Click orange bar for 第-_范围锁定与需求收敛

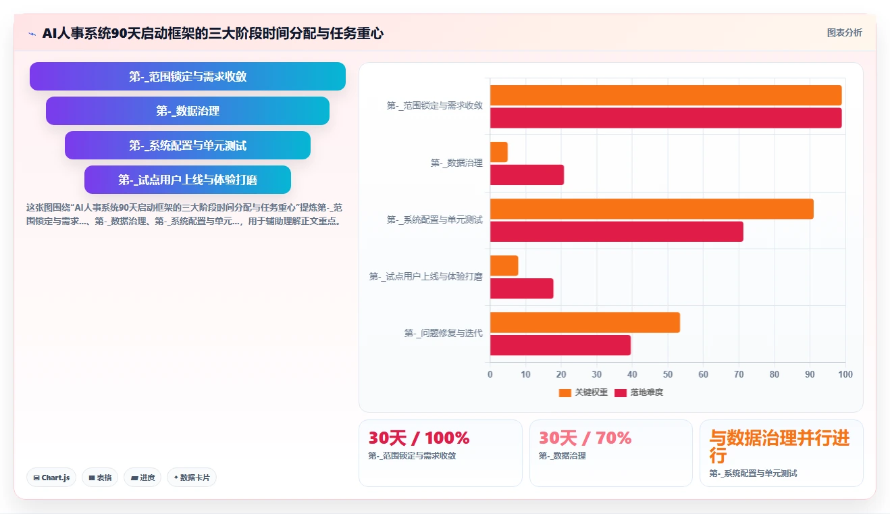(x=666, y=95)
